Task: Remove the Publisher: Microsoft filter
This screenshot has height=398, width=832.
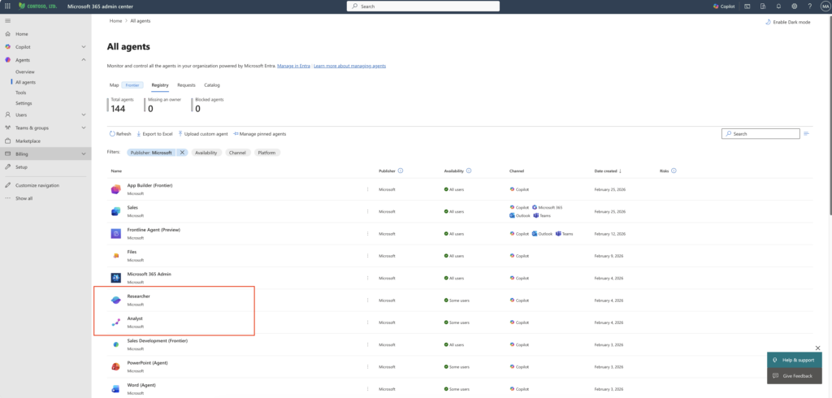Action: 182,152
